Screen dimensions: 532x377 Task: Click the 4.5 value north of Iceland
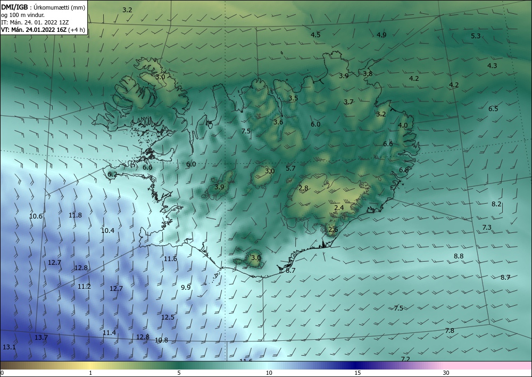pos(315,35)
